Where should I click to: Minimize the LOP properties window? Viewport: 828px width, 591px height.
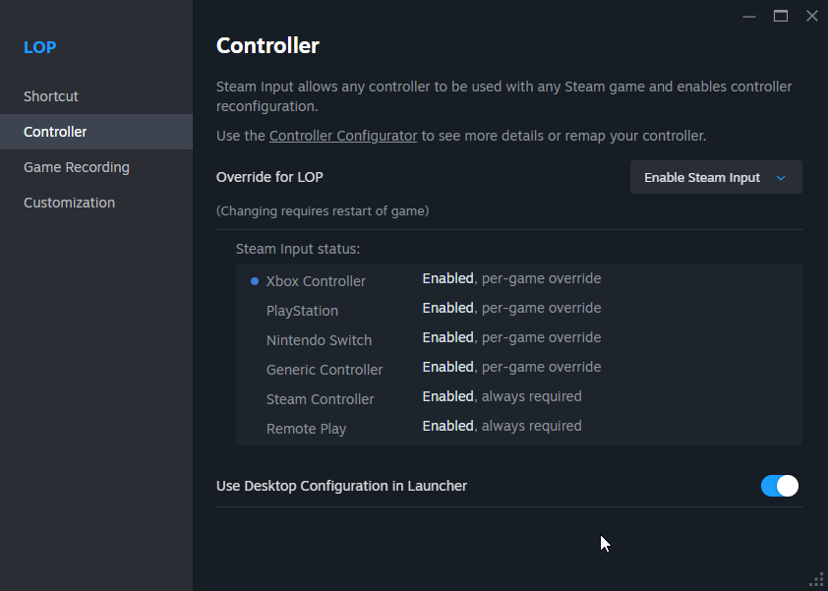point(748,17)
